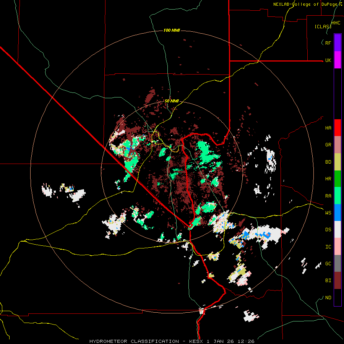Pick the dark green HR legend swatch

[338, 178]
